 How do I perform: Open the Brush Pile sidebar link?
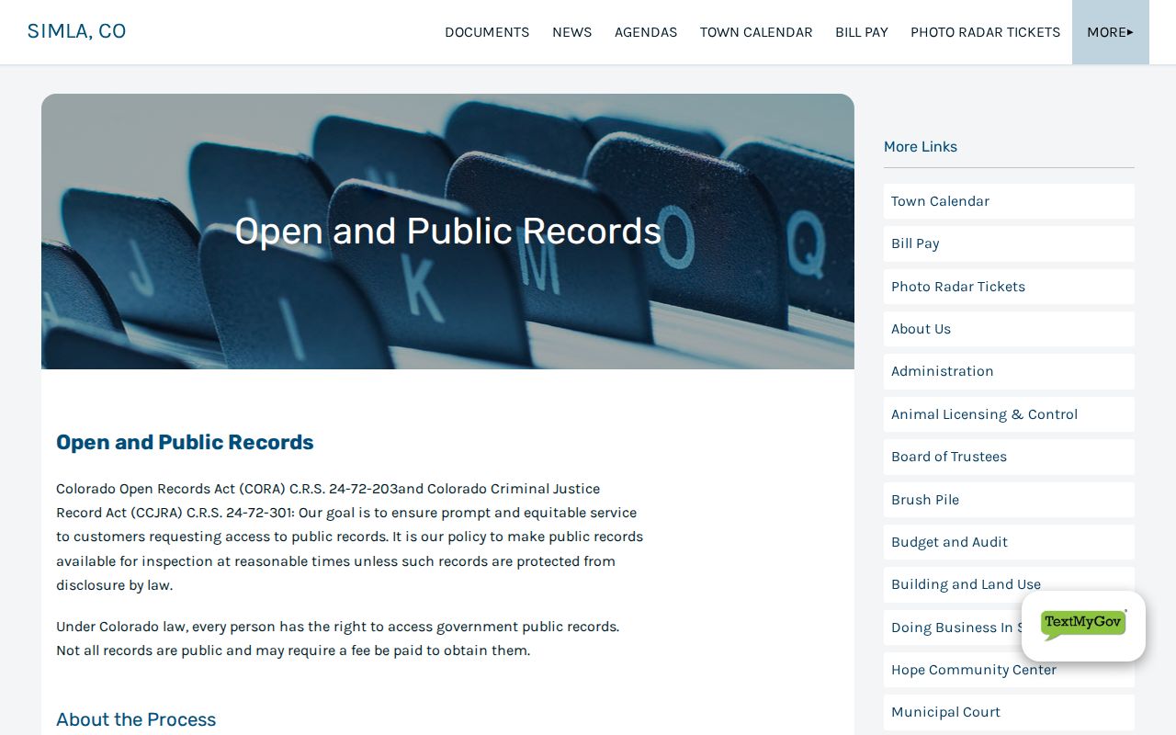click(x=1009, y=500)
